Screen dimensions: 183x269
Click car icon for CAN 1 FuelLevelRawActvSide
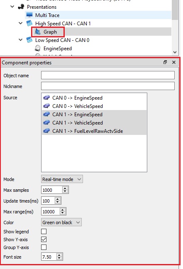[x=46, y=131]
